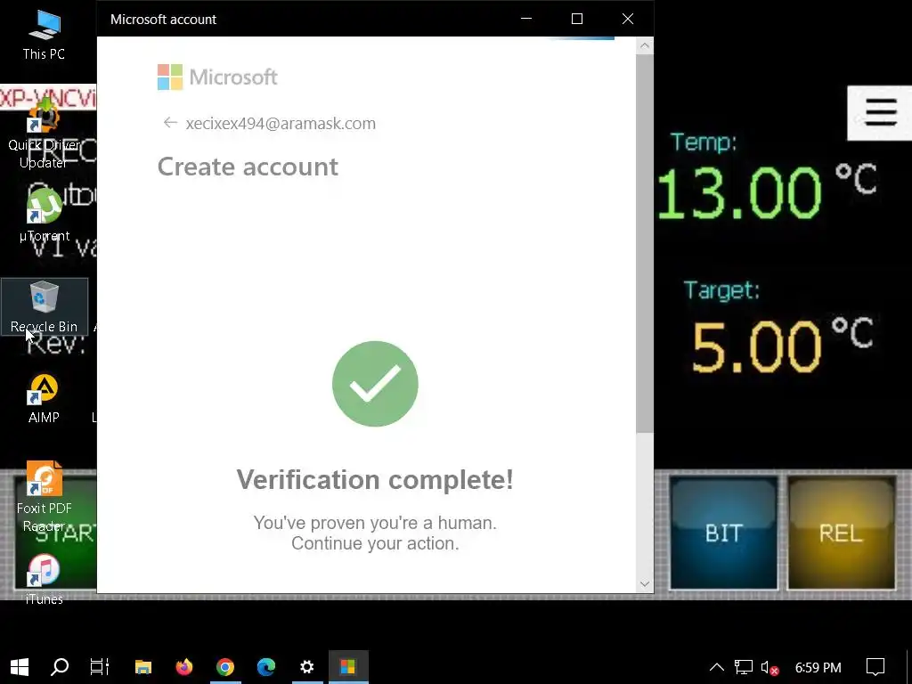The width and height of the screenshot is (912, 684).
Task: Click the 5.00 °C target value
Action: pos(783,346)
